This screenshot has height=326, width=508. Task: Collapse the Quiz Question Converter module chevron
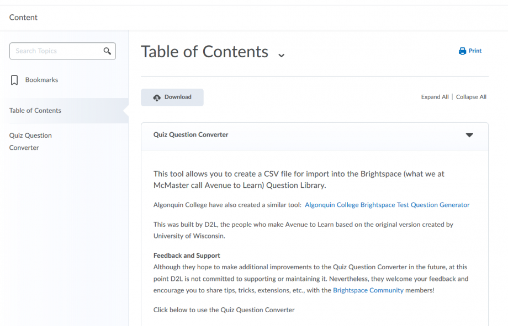[x=469, y=134]
